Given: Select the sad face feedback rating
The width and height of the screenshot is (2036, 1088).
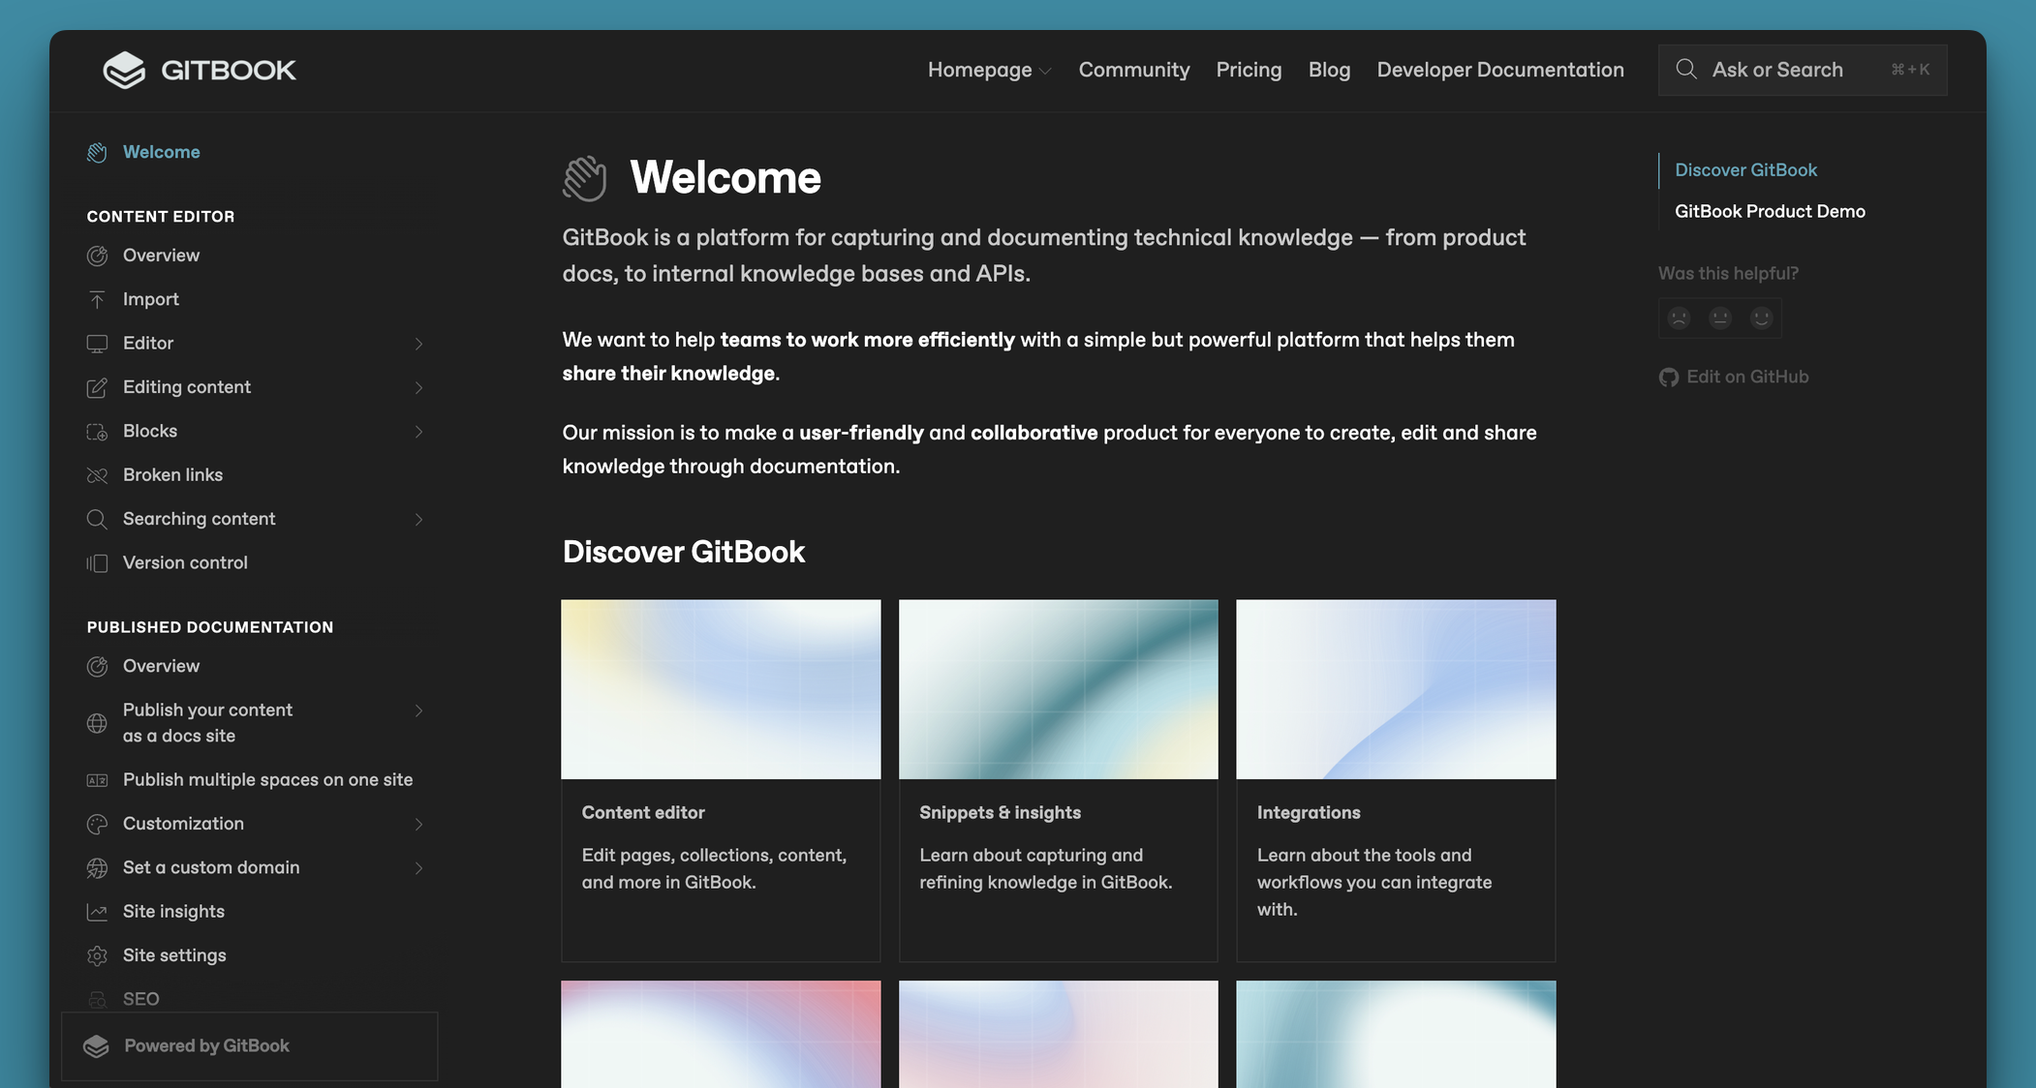Looking at the screenshot, I should click(1678, 317).
